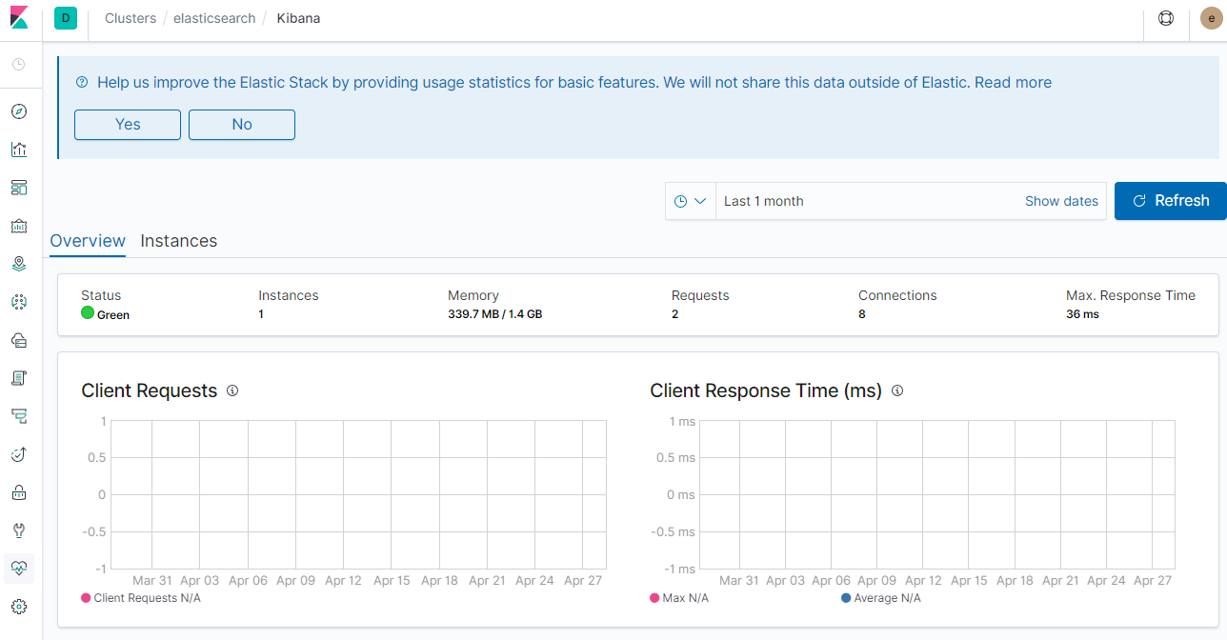Click the help icon in the telemetry banner
The image size is (1227, 640).
click(x=81, y=83)
